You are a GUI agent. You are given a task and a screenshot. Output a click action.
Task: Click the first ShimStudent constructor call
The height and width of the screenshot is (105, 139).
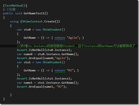point(54,30)
